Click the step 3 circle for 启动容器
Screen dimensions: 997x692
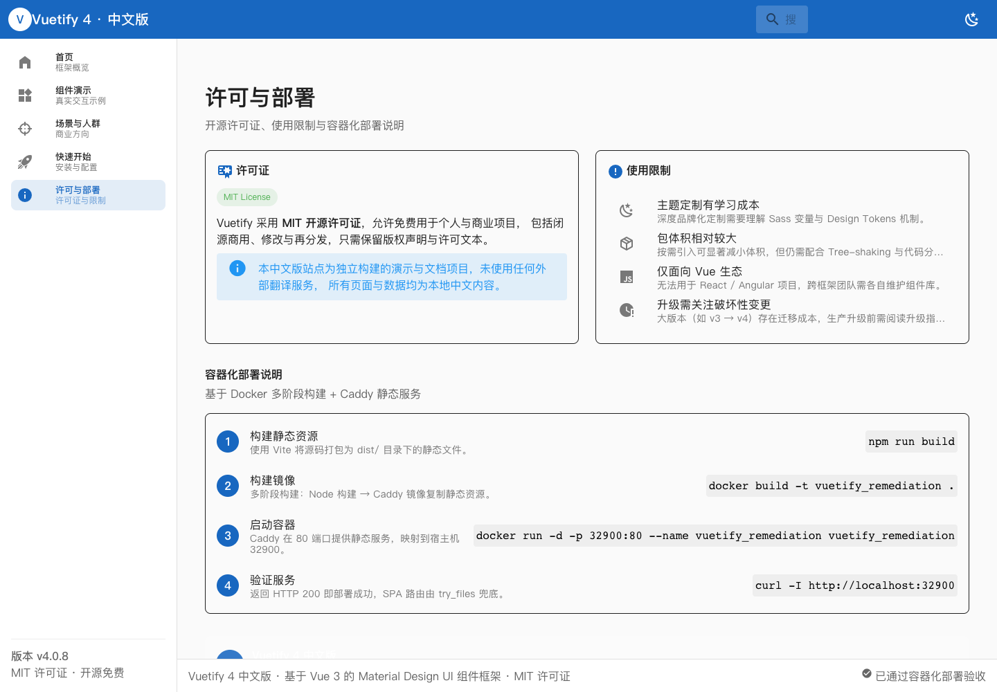228,536
